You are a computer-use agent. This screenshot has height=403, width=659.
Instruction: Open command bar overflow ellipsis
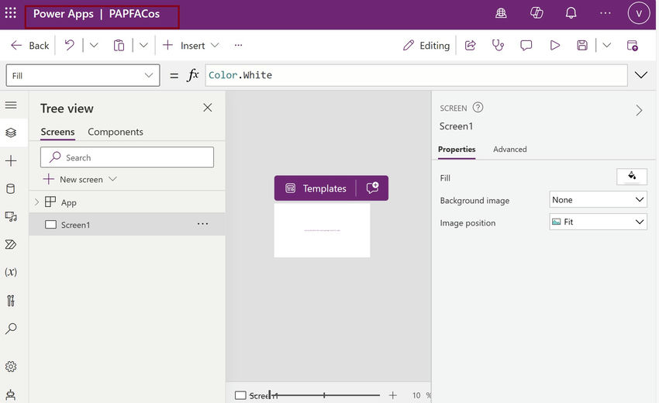point(238,45)
